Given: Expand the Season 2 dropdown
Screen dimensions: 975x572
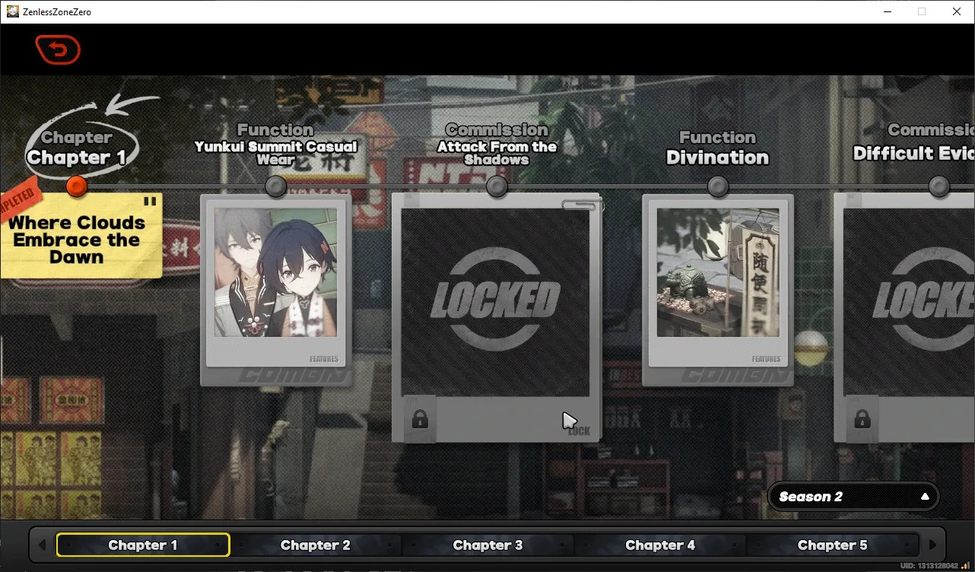Looking at the screenshot, I should coord(853,497).
